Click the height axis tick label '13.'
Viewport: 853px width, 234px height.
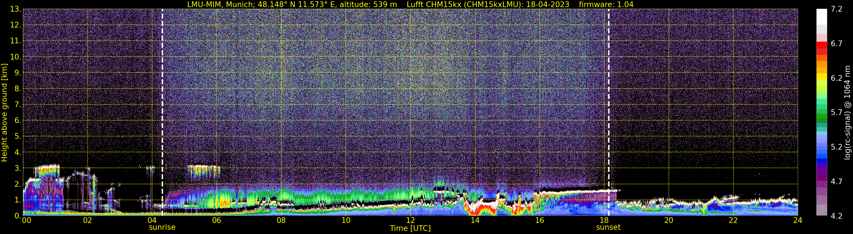point(16,9)
